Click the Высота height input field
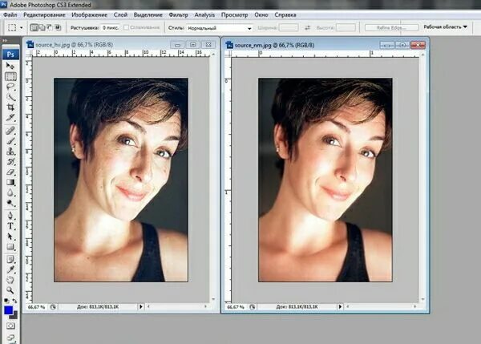Image resolution: width=481 pixels, height=344 pixels. click(x=346, y=28)
